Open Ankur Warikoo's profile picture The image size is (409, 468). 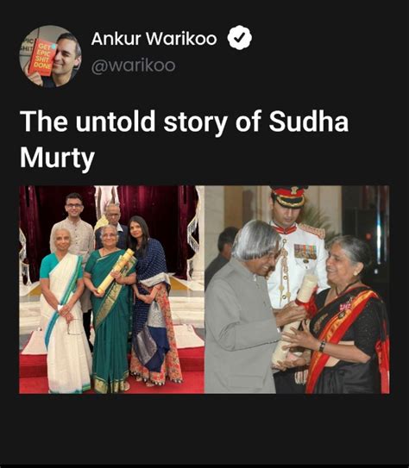[50, 56]
